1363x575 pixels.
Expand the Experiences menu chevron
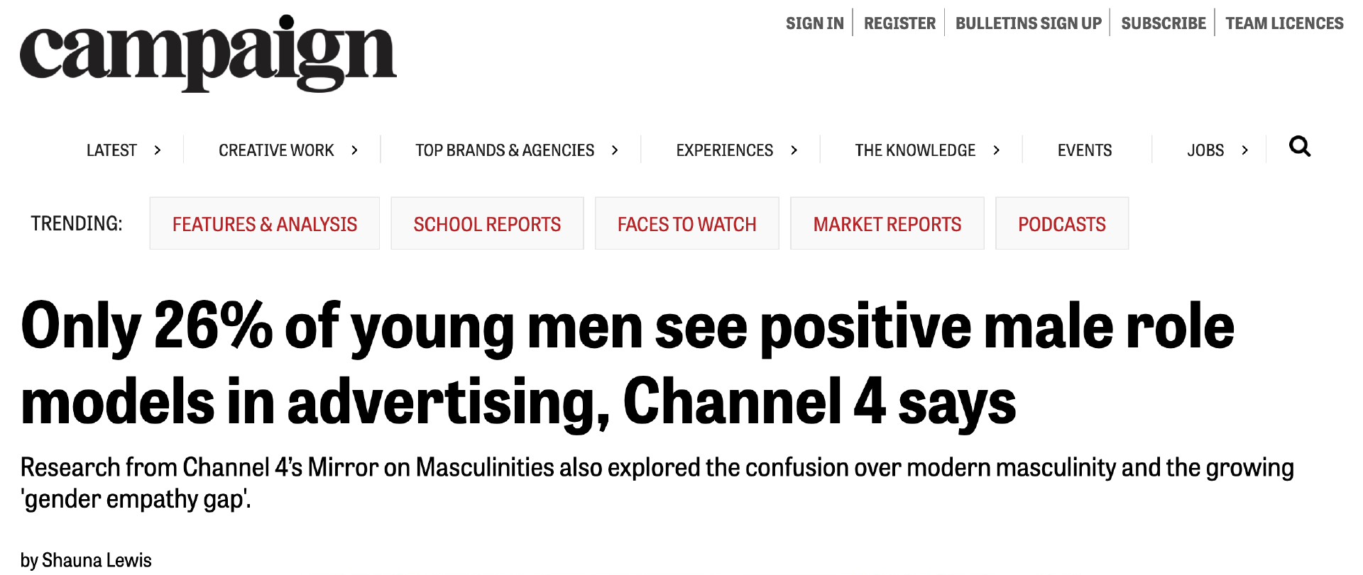[794, 150]
